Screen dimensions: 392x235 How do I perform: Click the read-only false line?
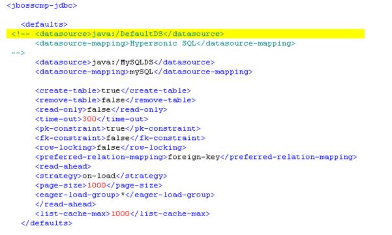[101, 110]
